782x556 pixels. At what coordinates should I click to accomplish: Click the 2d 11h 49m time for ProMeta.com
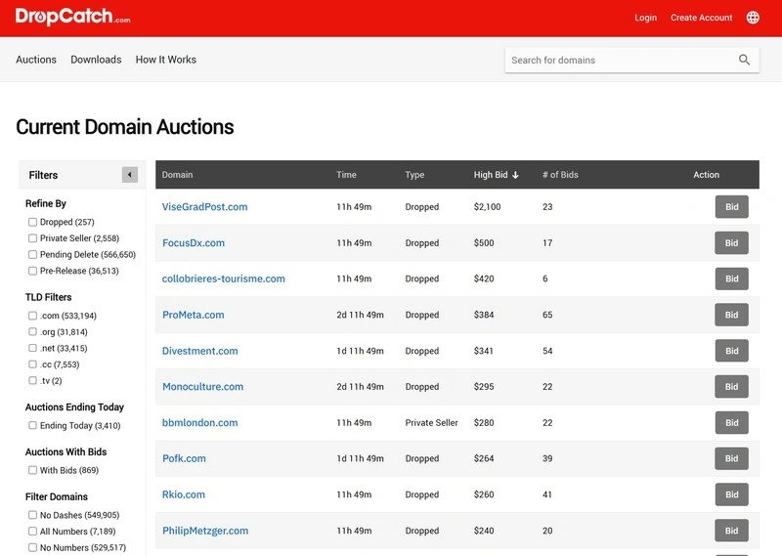[360, 315]
